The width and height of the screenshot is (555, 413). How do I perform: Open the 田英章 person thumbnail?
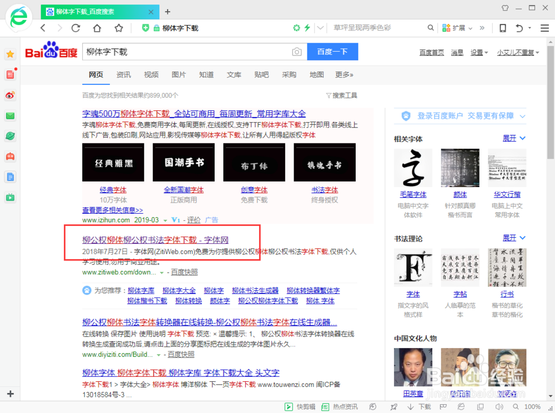[413, 367]
